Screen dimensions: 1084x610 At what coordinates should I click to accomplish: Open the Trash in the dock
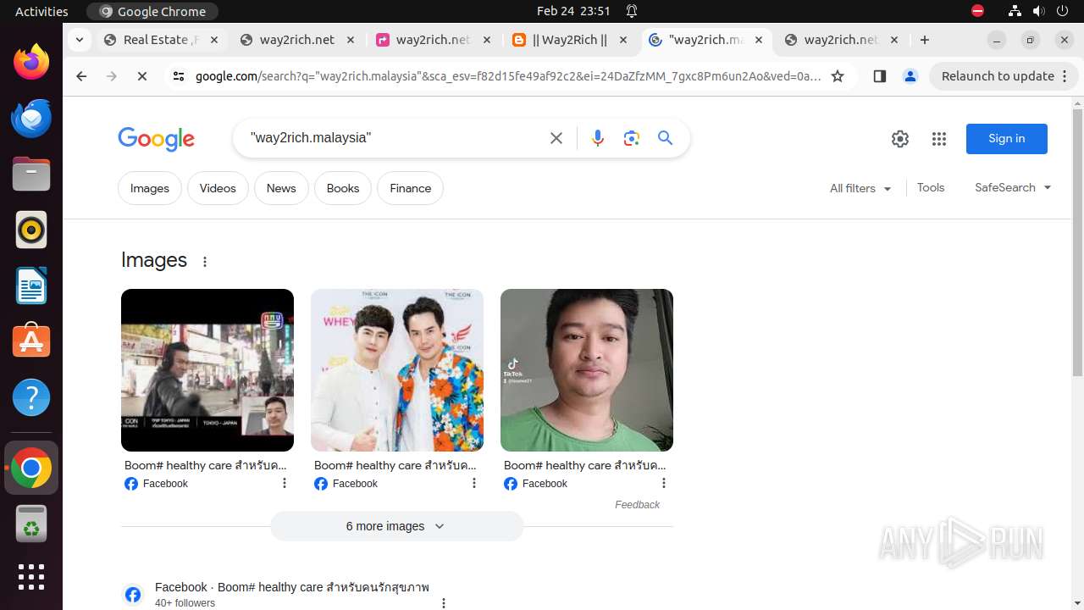click(x=31, y=524)
